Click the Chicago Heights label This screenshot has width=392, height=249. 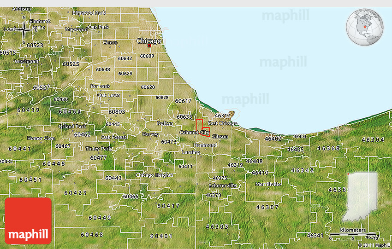[x=154, y=175]
